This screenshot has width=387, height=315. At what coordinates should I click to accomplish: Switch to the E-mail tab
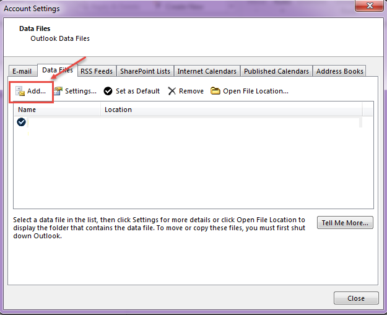(x=22, y=71)
